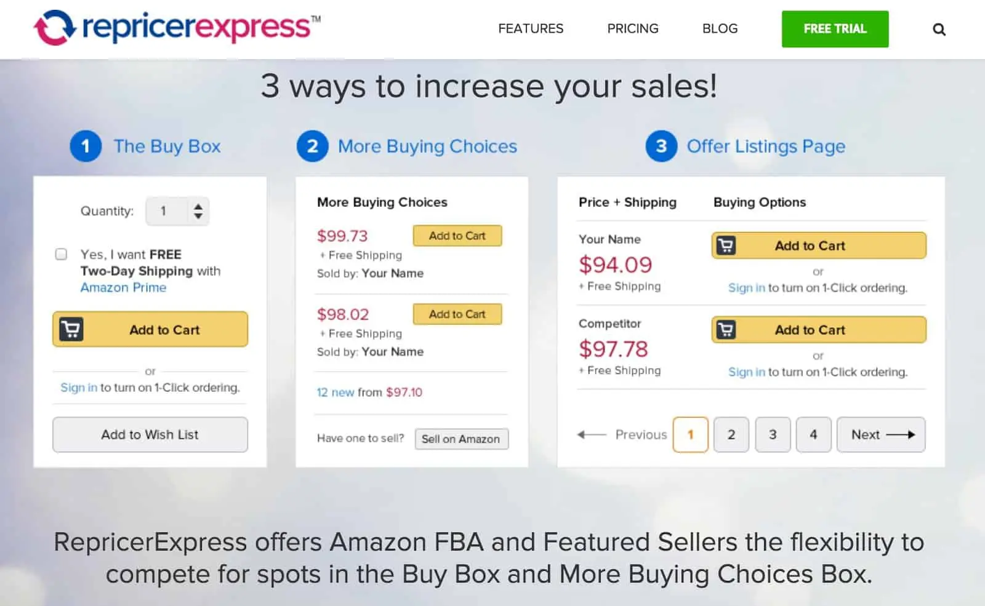985x606 pixels.
Task: Open the FEATURES menu item
Action: point(531,29)
